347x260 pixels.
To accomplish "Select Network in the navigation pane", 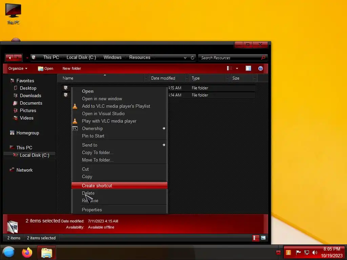I will (x=24, y=170).
